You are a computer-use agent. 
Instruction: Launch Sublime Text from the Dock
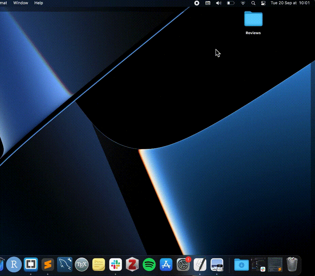48,264
